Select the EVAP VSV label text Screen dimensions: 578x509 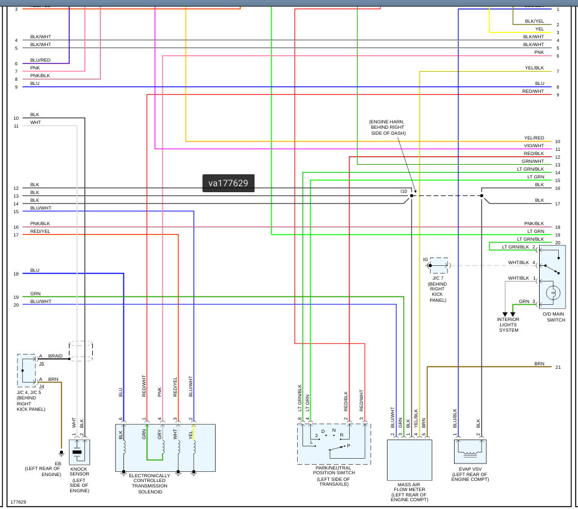tap(470, 469)
